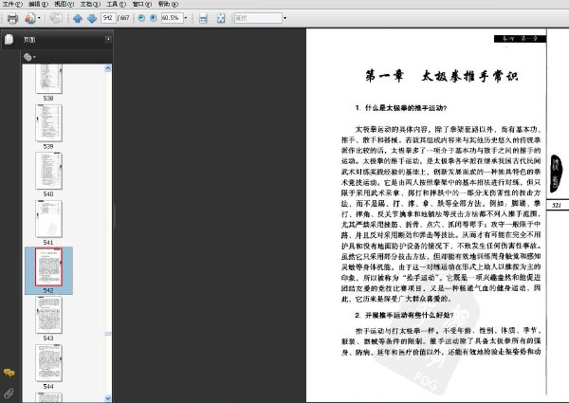
Task: Select the page 539 thumbnail
Action: point(48,123)
